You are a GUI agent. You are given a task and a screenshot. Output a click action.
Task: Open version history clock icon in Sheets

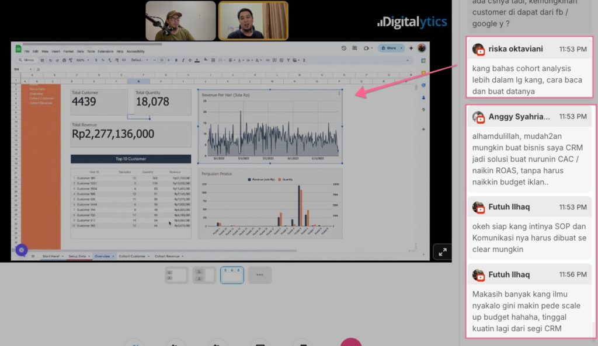[344, 48]
